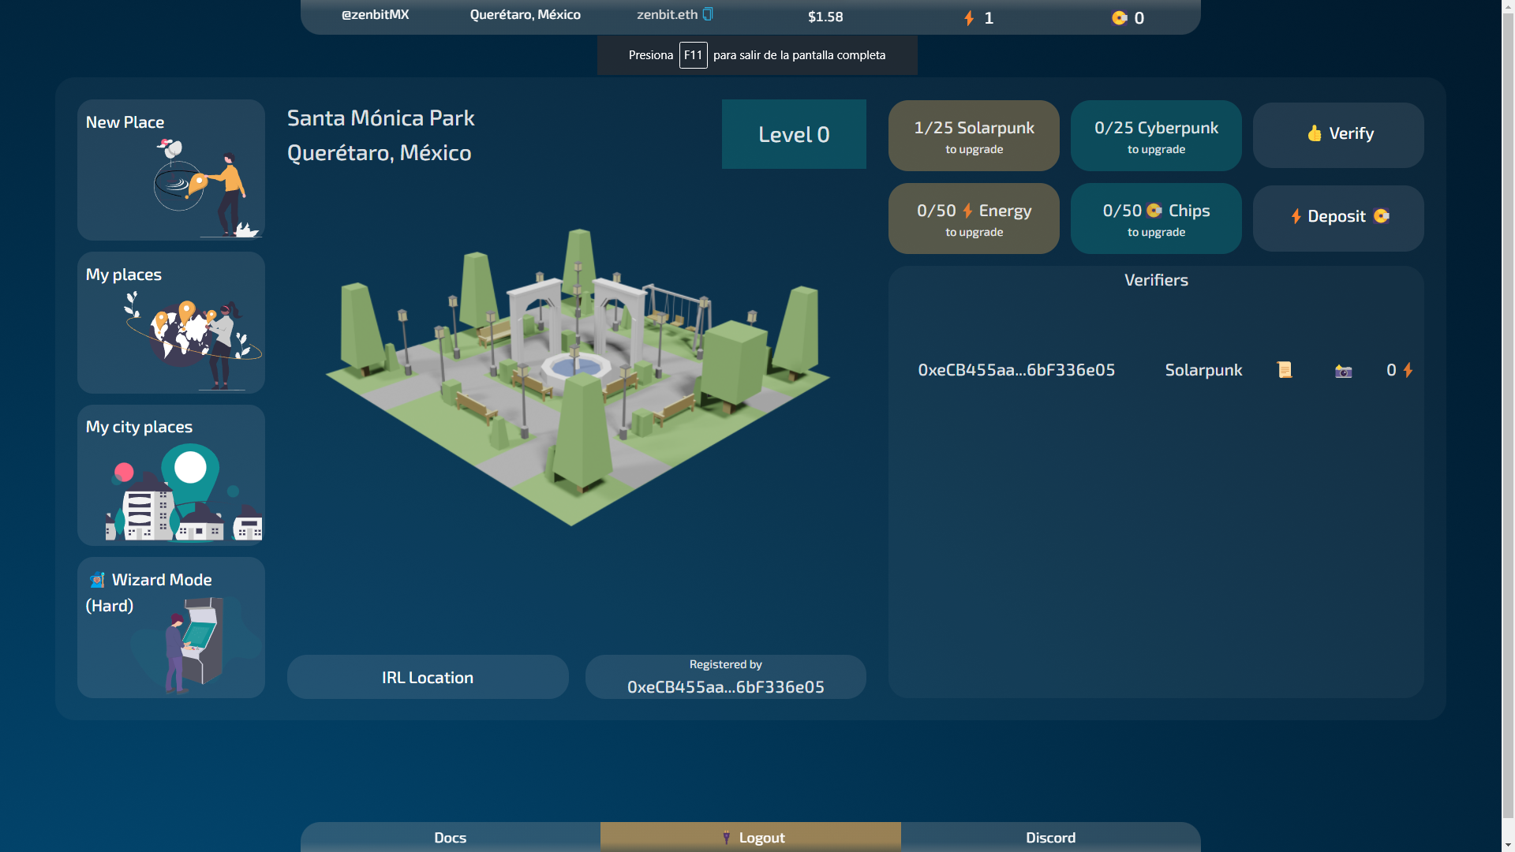The width and height of the screenshot is (1515, 852).
Task: Click the Cyberpunk upgrade progress icon
Action: coord(1156,133)
